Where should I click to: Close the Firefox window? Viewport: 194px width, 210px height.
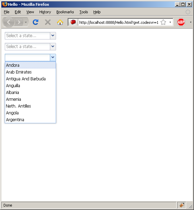click(x=189, y=4)
